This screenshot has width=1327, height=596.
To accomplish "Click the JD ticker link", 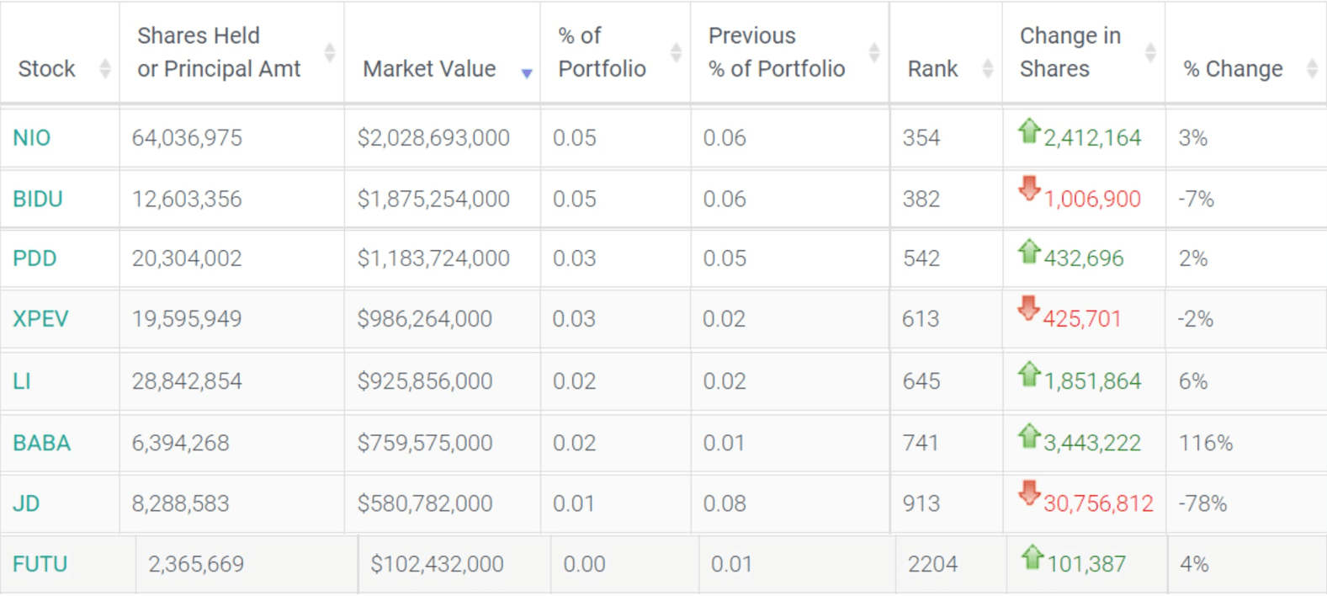I will (x=26, y=503).
